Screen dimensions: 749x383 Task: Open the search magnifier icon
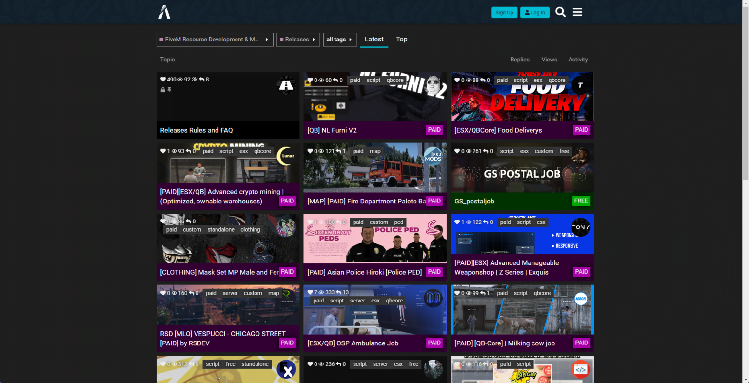(561, 12)
